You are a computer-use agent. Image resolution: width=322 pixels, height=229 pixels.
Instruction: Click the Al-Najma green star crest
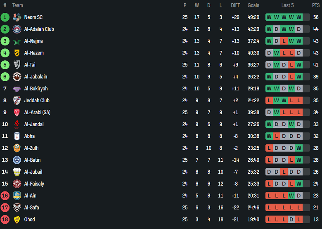[17, 41]
